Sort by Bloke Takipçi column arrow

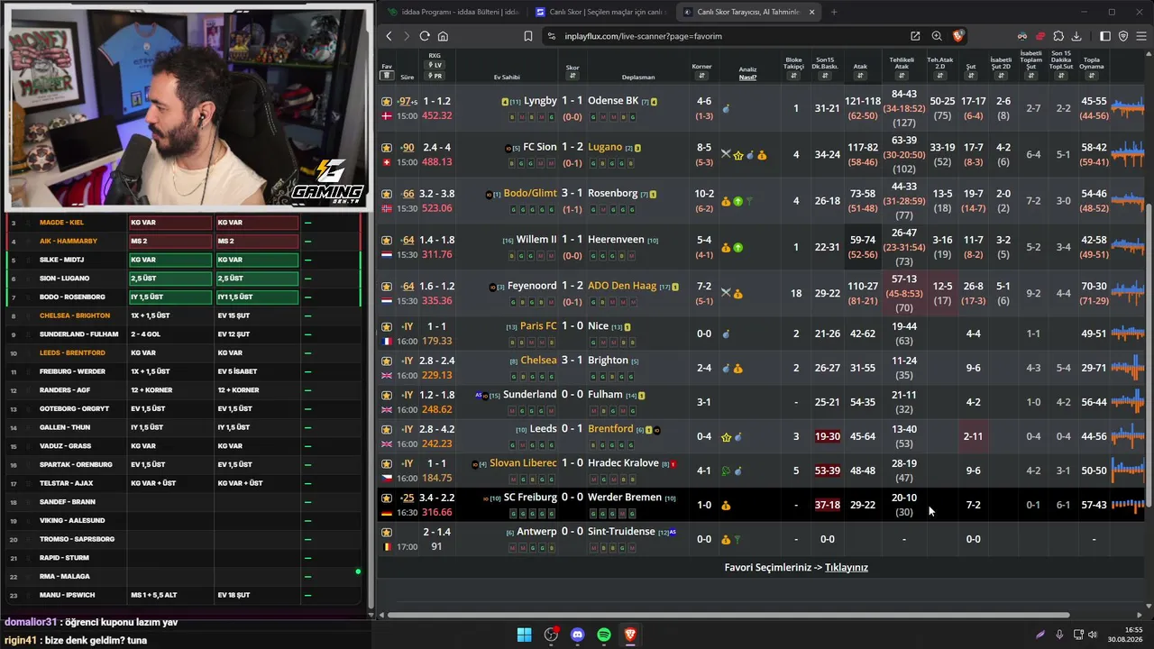(793, 76)
